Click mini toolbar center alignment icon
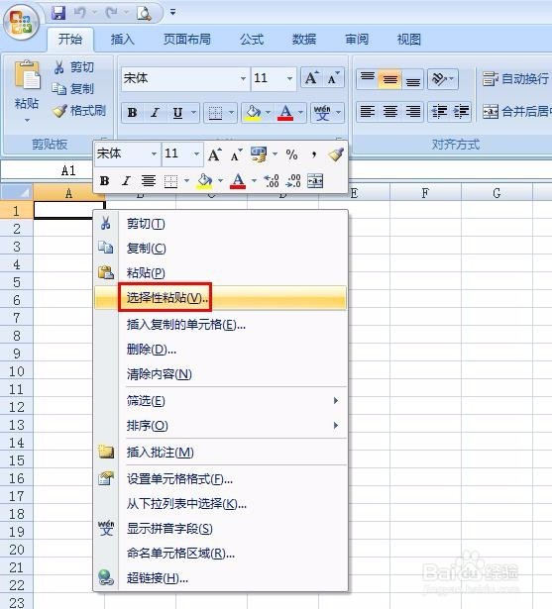The image size is (552, 609). 149,180
